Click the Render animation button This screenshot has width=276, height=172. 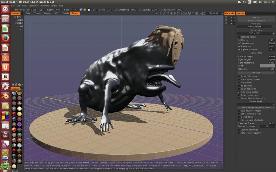pos(256,21)
